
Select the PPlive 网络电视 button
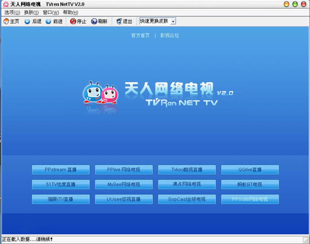click(123, 170)
